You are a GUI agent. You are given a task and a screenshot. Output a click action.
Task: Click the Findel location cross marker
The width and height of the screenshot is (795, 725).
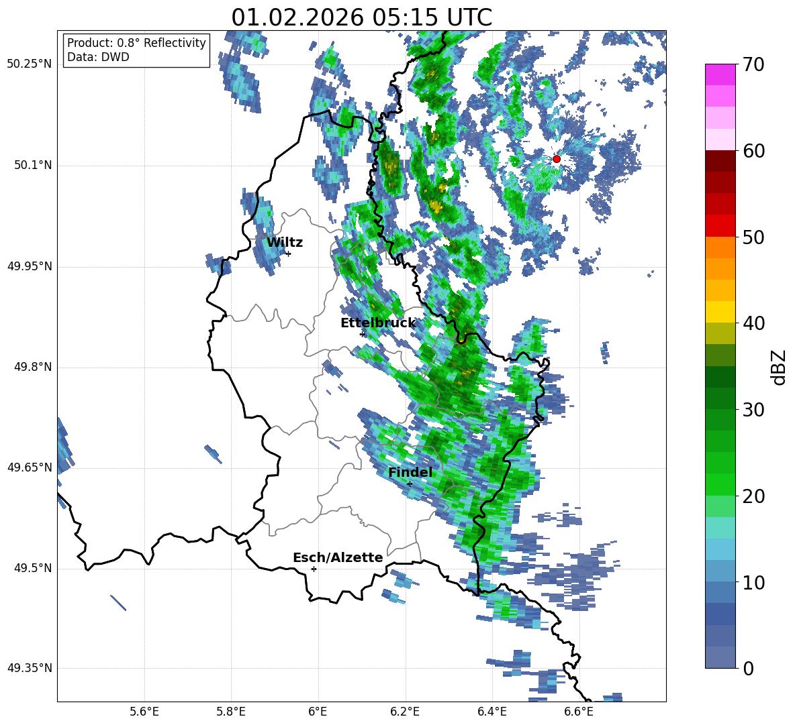(x=410, y=484)
